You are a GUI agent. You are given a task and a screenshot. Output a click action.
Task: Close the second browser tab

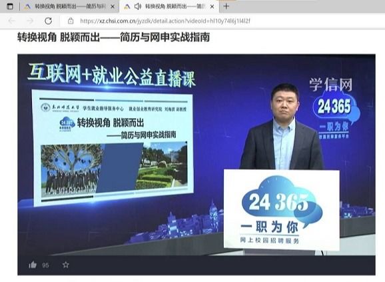click(x=212, y=7)
